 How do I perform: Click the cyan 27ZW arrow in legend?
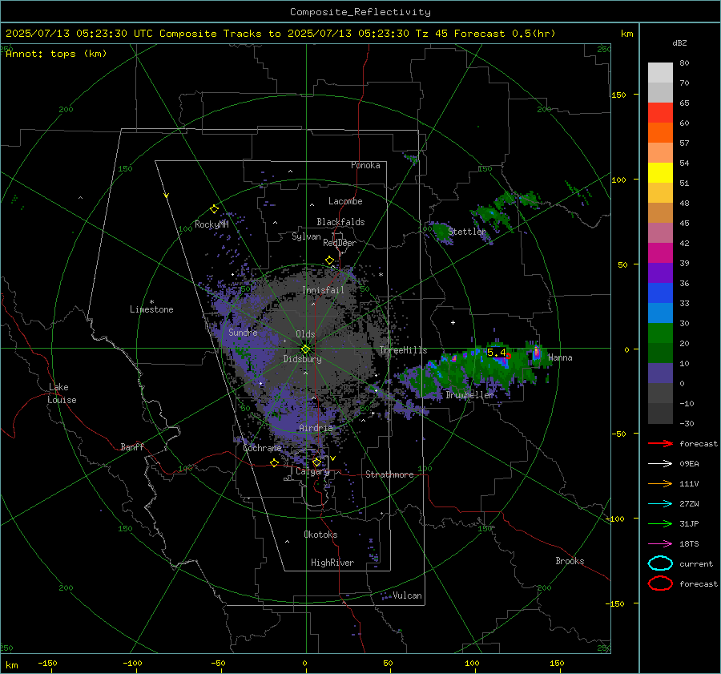pos(660,504)
